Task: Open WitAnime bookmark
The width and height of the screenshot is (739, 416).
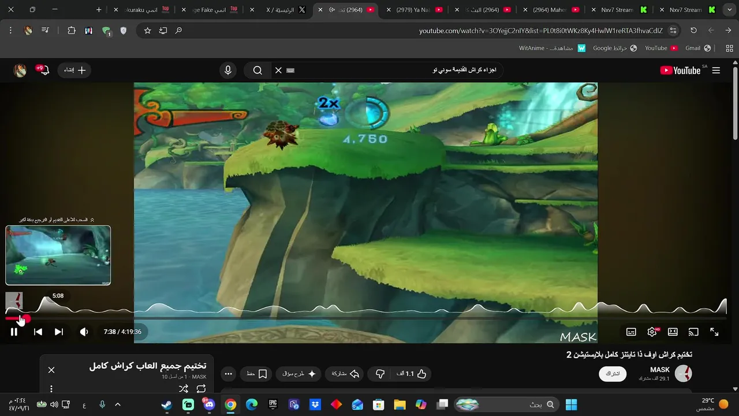Action: [552, 48]
